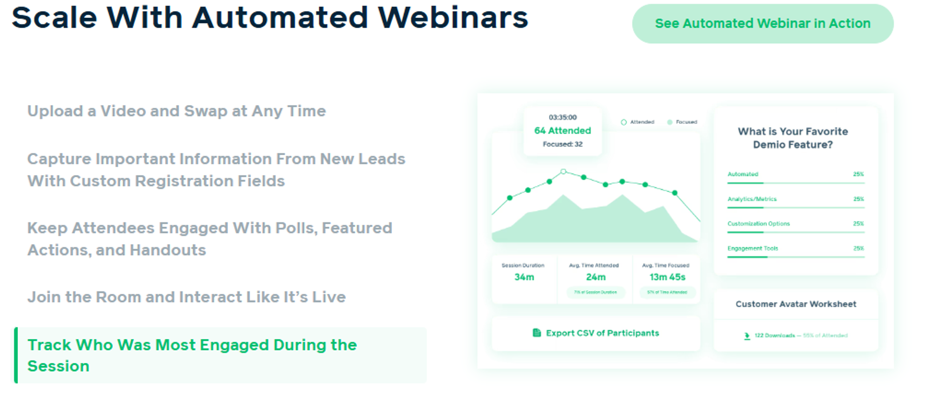Click the hollow peak point on chart
This screenshot has width=934, height=408.
pyautogui.click(x=563, y=171)
